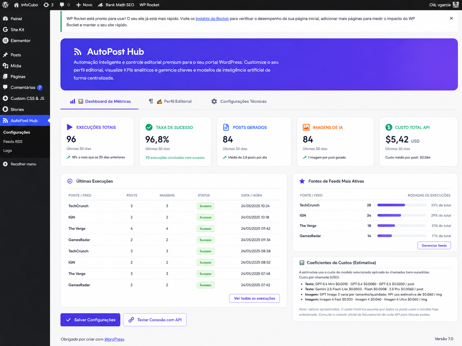462x346 pixels.
Task: Click the Comentários 7 count badge
Action: point(40,88)
